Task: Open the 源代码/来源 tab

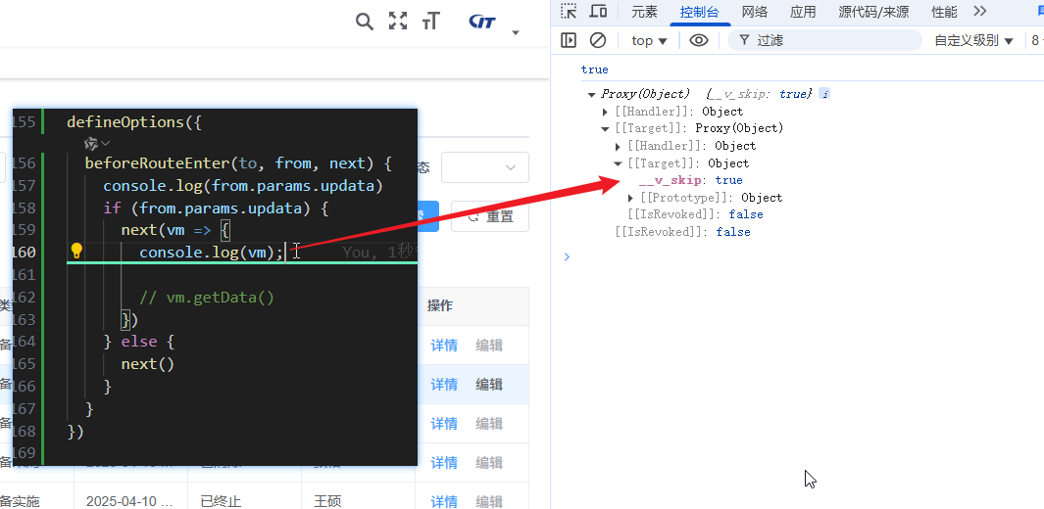Action: pyautogui.click(x=872, y=12)
